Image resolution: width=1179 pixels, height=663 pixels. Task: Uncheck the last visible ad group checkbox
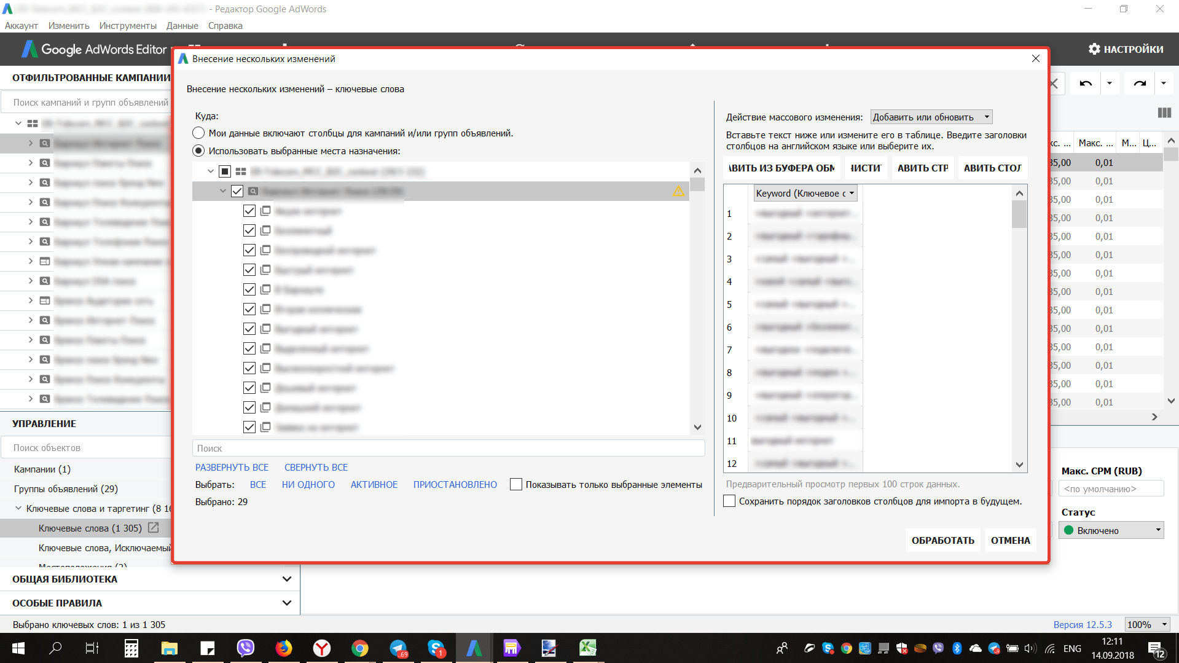(249, 427)
